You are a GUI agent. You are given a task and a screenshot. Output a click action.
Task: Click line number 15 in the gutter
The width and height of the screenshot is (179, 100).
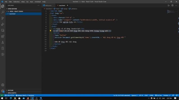click(x=46, y=42)
